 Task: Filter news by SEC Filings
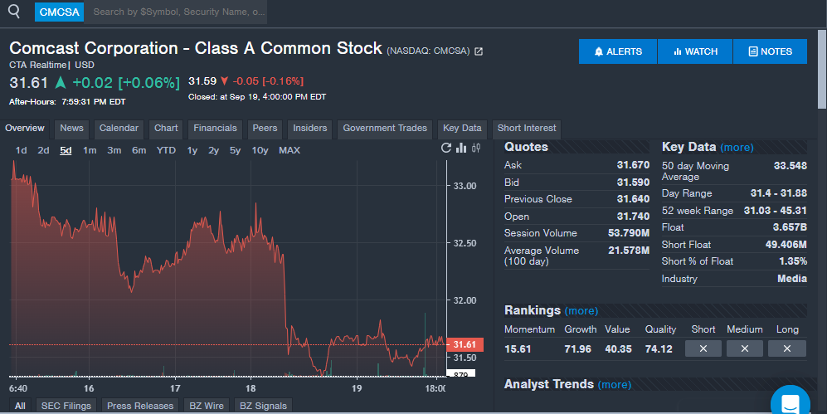coord(66,406)
